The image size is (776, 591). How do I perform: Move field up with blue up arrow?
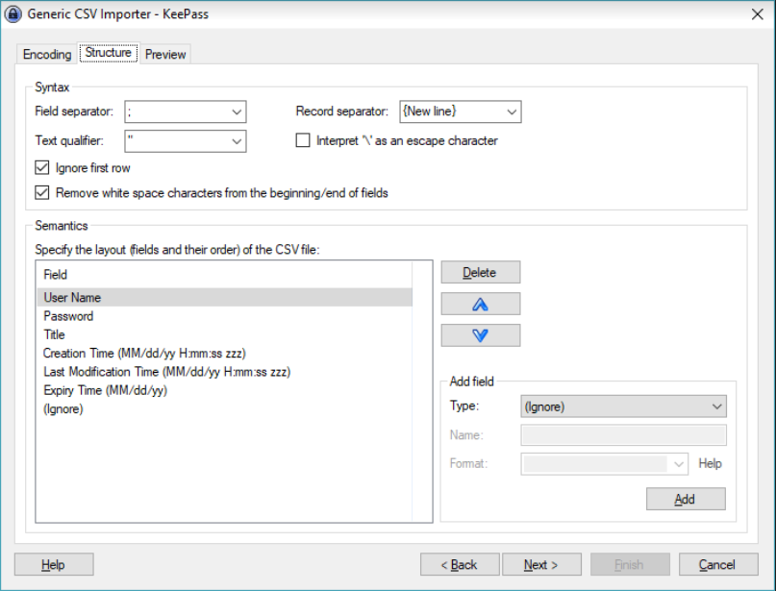pos(480,304)
